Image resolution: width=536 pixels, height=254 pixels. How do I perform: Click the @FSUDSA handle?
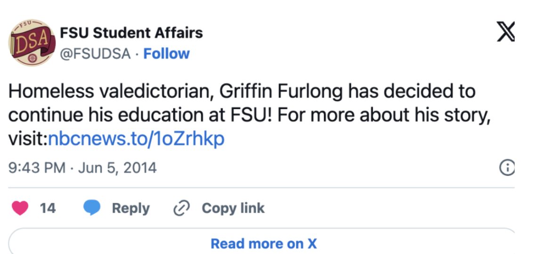coord(95,54)
